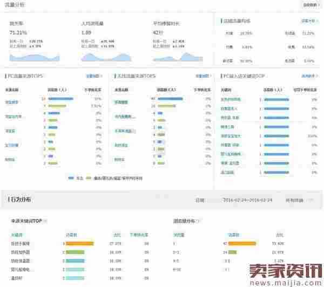Open the more link in PC入店关键词TOP panel
Screen dimensions: 324x287
click(308, 77)
